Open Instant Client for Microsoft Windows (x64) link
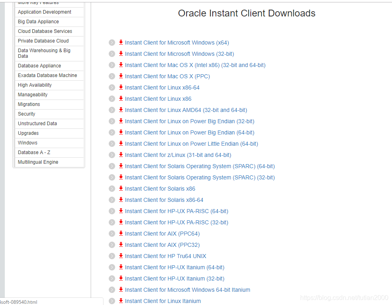Viewport: 392px width, 305px height. click(x=177, y=43)
